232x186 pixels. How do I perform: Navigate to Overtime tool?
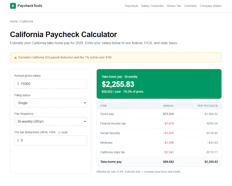[x=190, y=6]
